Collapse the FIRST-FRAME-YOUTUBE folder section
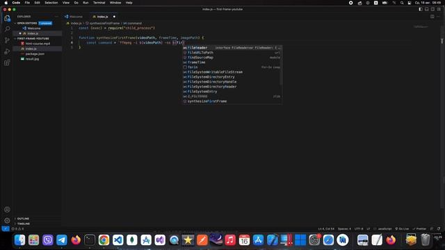Viewport: 445px width, 250px height. pyautogui.click(x=33, y=39)
